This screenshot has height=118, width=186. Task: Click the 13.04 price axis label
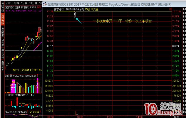pyautogui.click(x=50, y=21)
